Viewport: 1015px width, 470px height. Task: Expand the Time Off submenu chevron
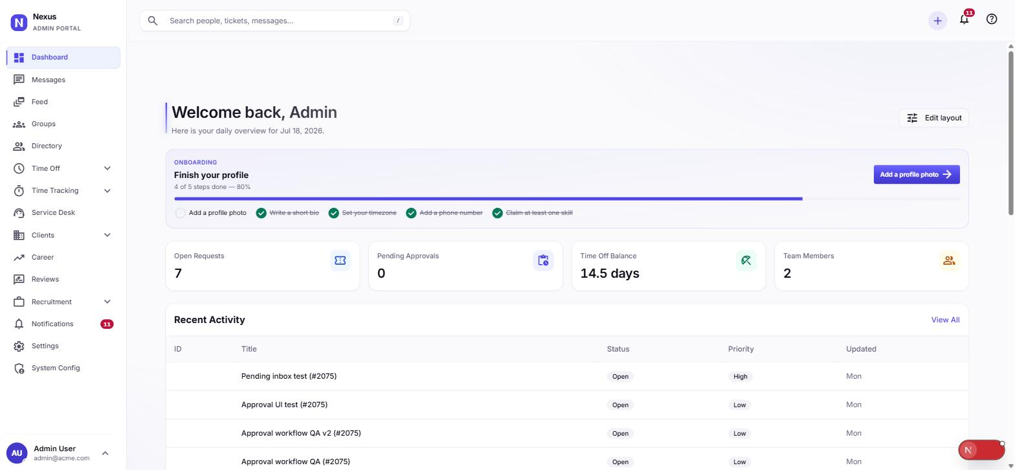click(107, 168)
